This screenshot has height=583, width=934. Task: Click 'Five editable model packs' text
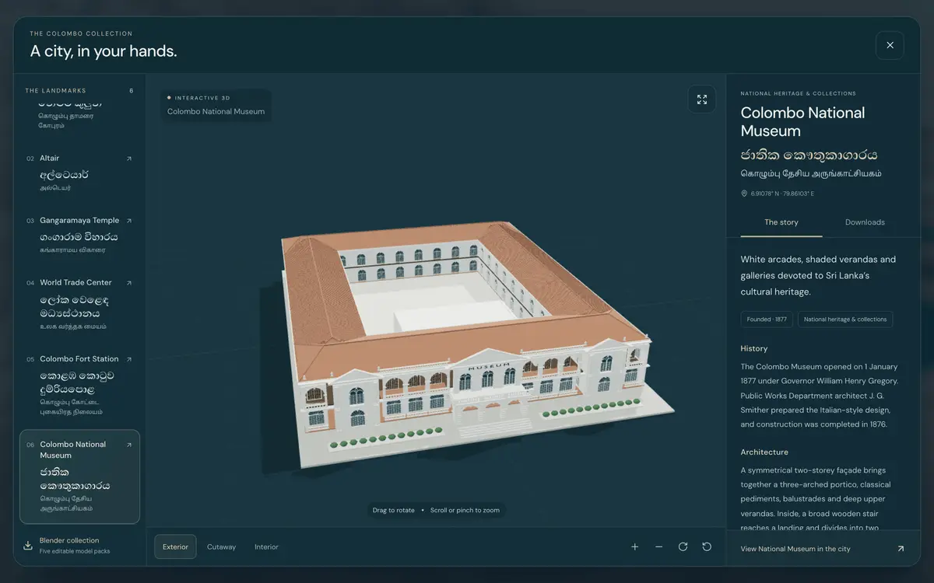75,551
